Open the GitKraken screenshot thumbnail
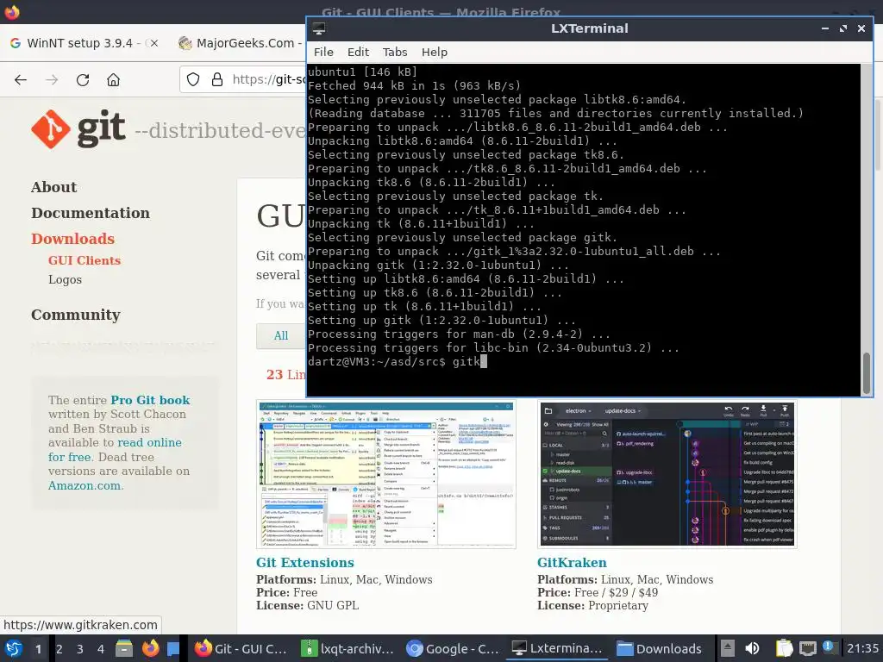The image size is (883, 662). [667, 474]
